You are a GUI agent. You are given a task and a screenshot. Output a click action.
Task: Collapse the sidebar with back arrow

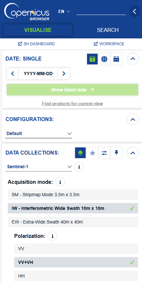point(135,11)
